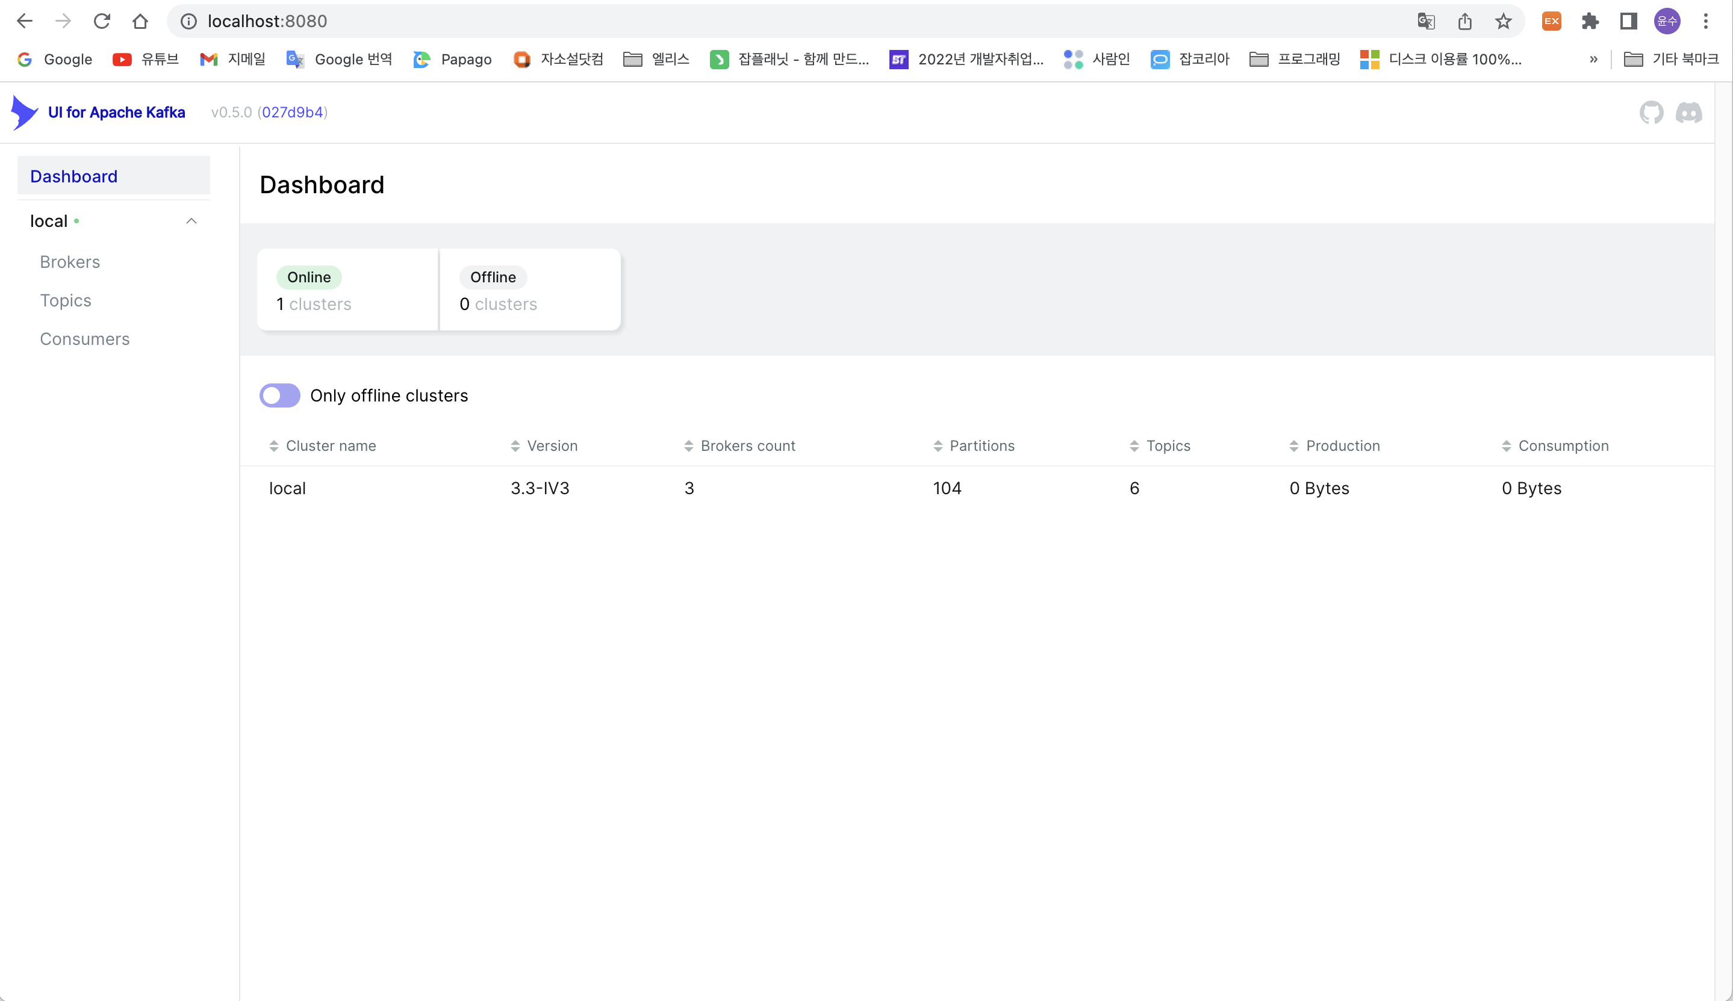The height and width of the screenshot is (1001, 1733).
Task: Open Consumers in the sidebar
Action: 84,339
